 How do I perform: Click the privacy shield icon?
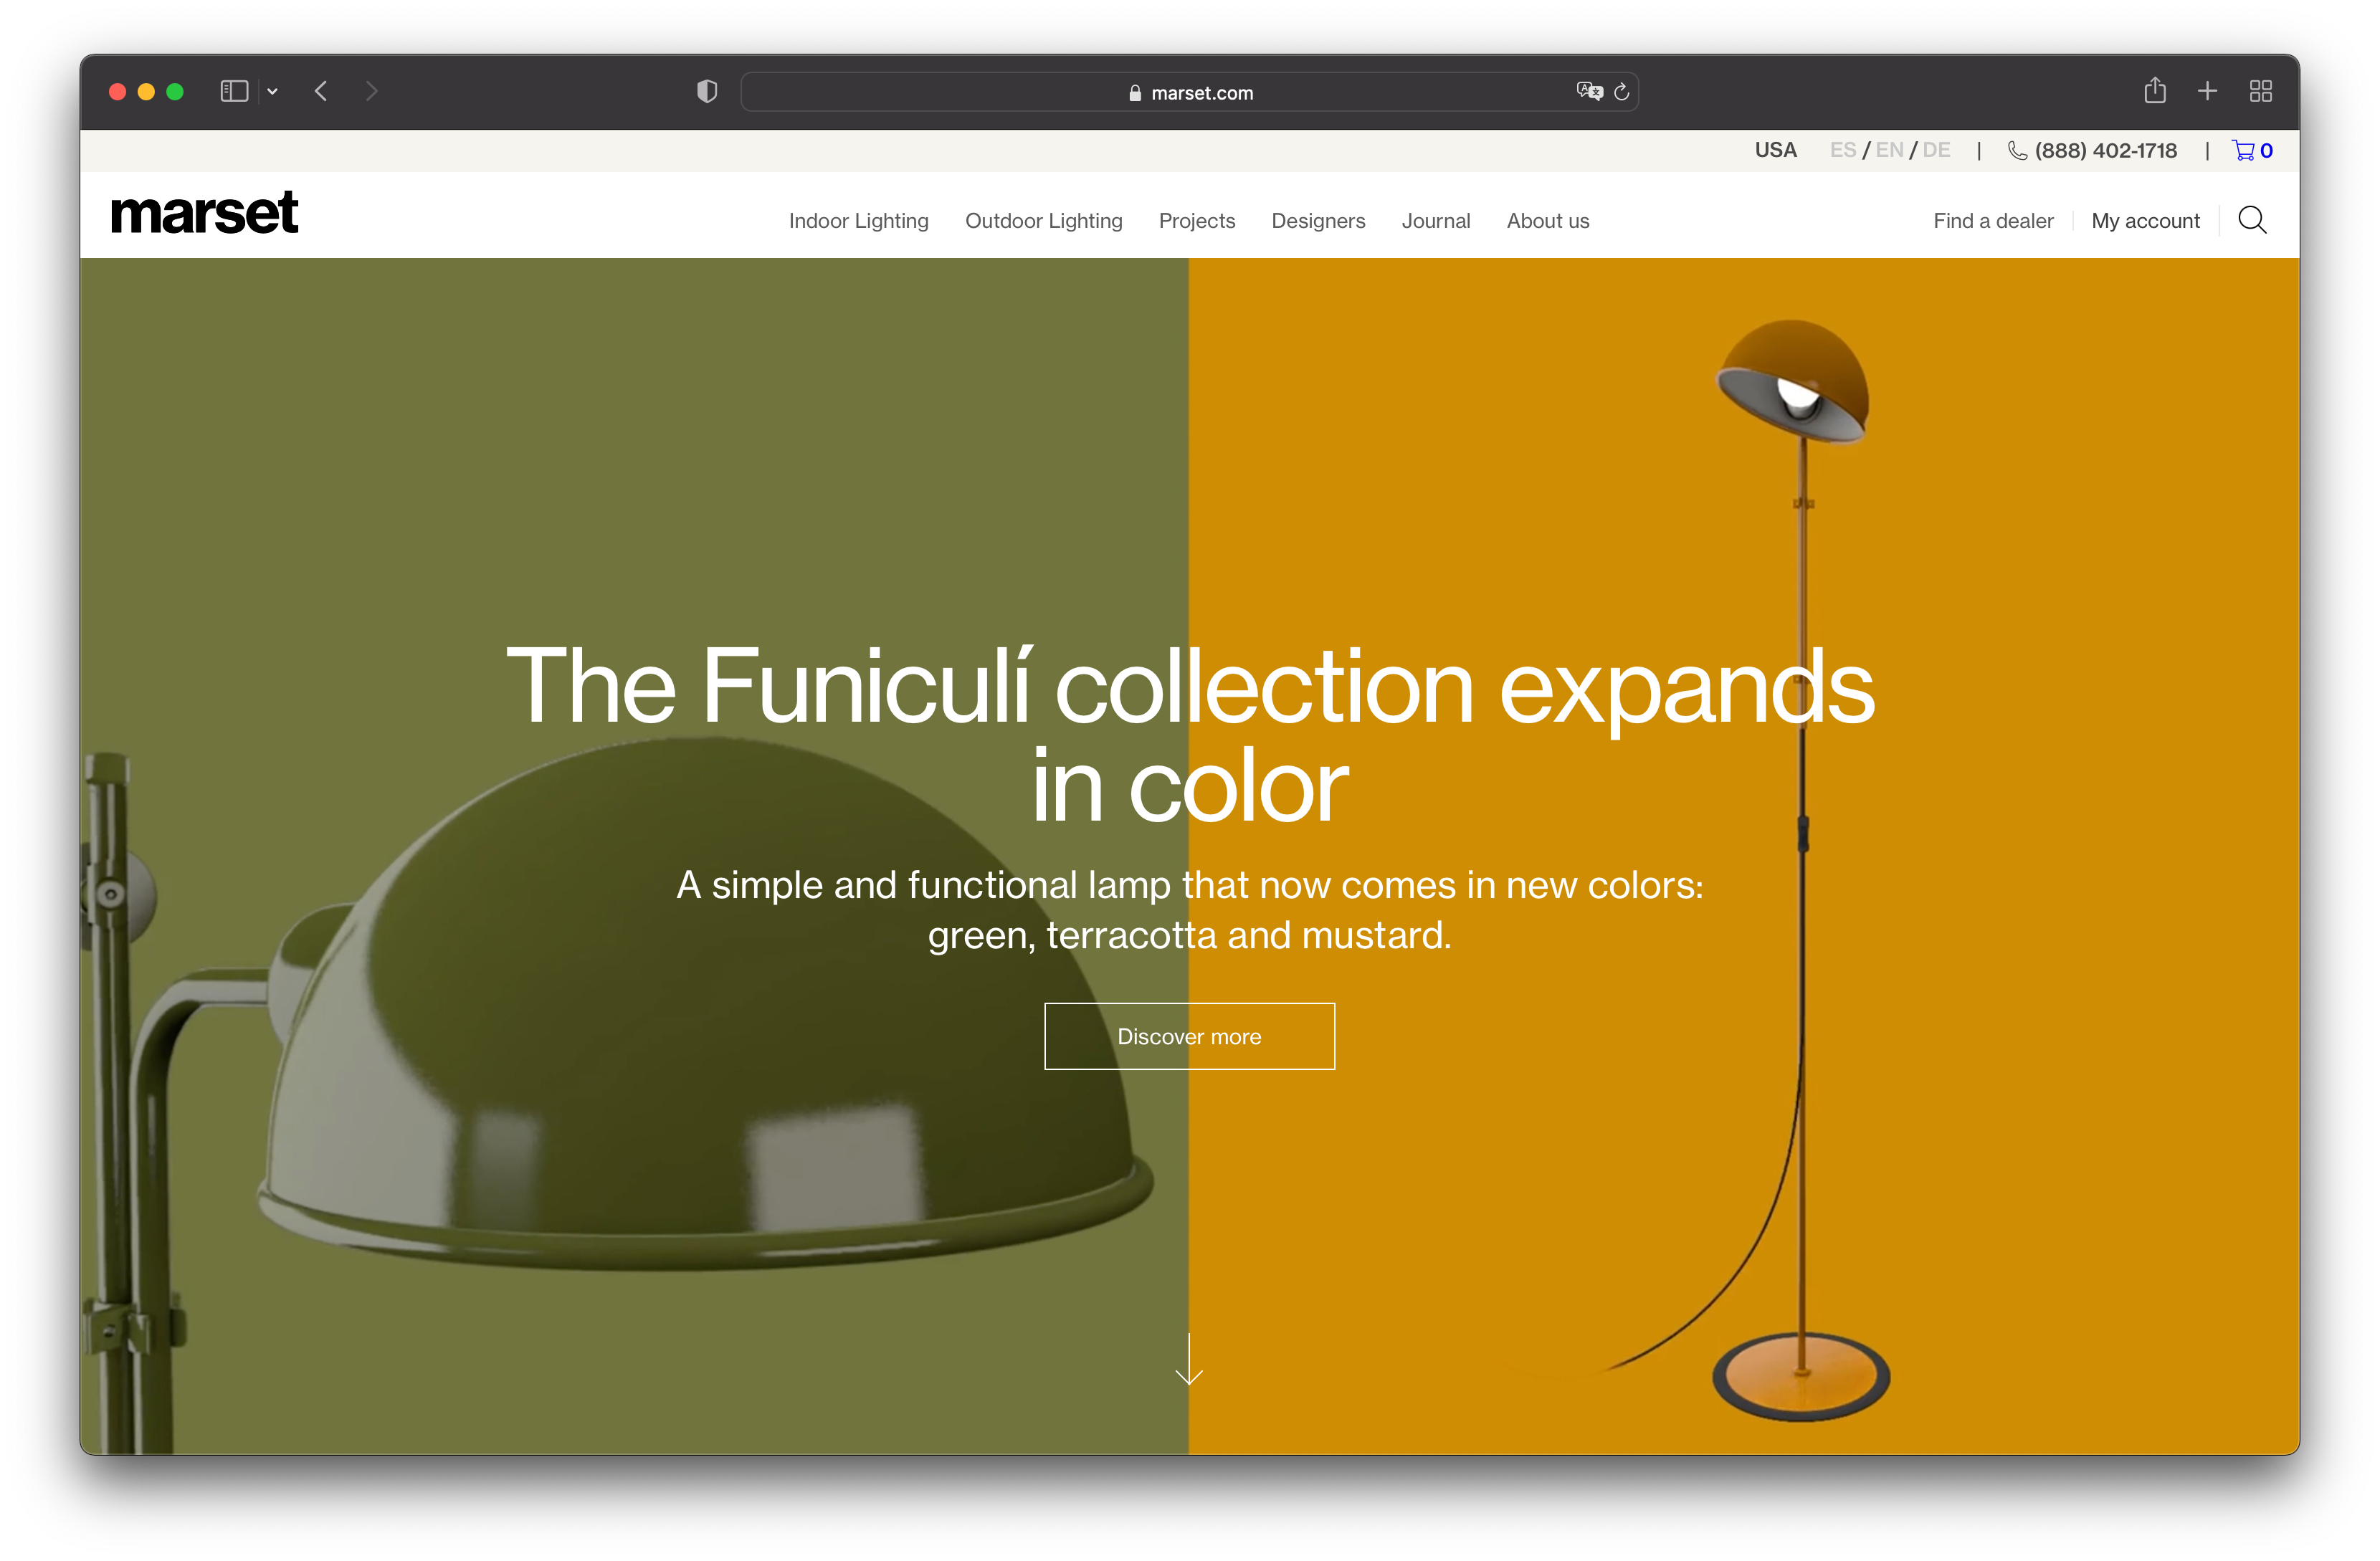[707, 92]
